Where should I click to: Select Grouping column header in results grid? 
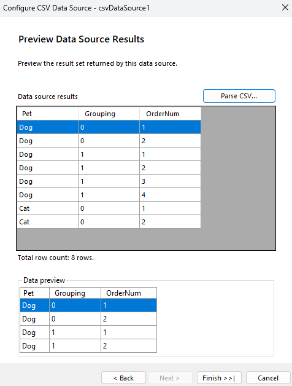[x=109, y=114]
